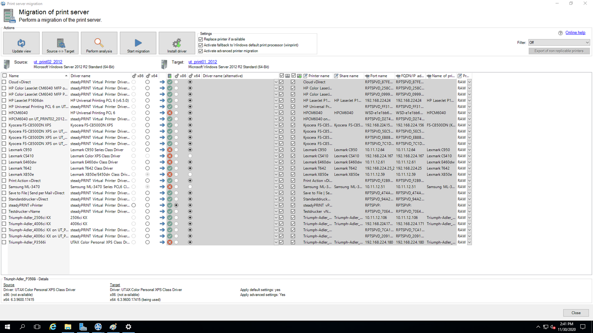Check the select-all checkbox beside Name header
The height and width of the screenshot is (333, 593).
pos(5,76)
